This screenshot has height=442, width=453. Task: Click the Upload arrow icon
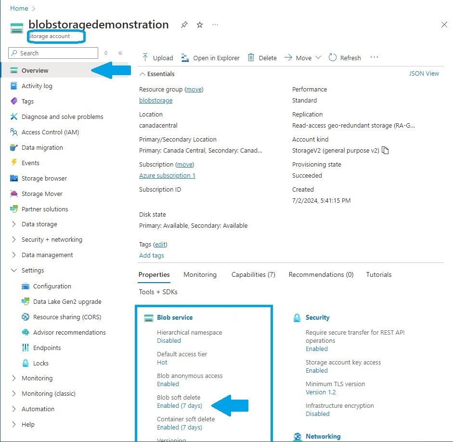(145, 57)
